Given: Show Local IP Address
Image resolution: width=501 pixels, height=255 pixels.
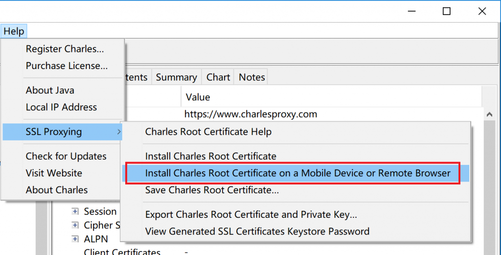Looking at the screenshot, I should point(63,107).
